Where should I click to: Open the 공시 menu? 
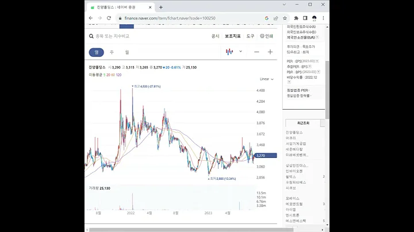tap(215, 36)
